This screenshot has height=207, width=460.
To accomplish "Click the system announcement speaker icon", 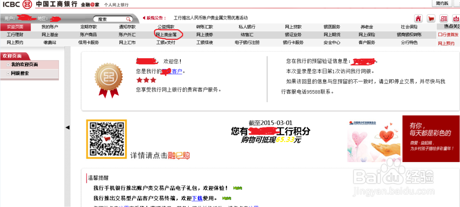I will [x=144, y=18].
